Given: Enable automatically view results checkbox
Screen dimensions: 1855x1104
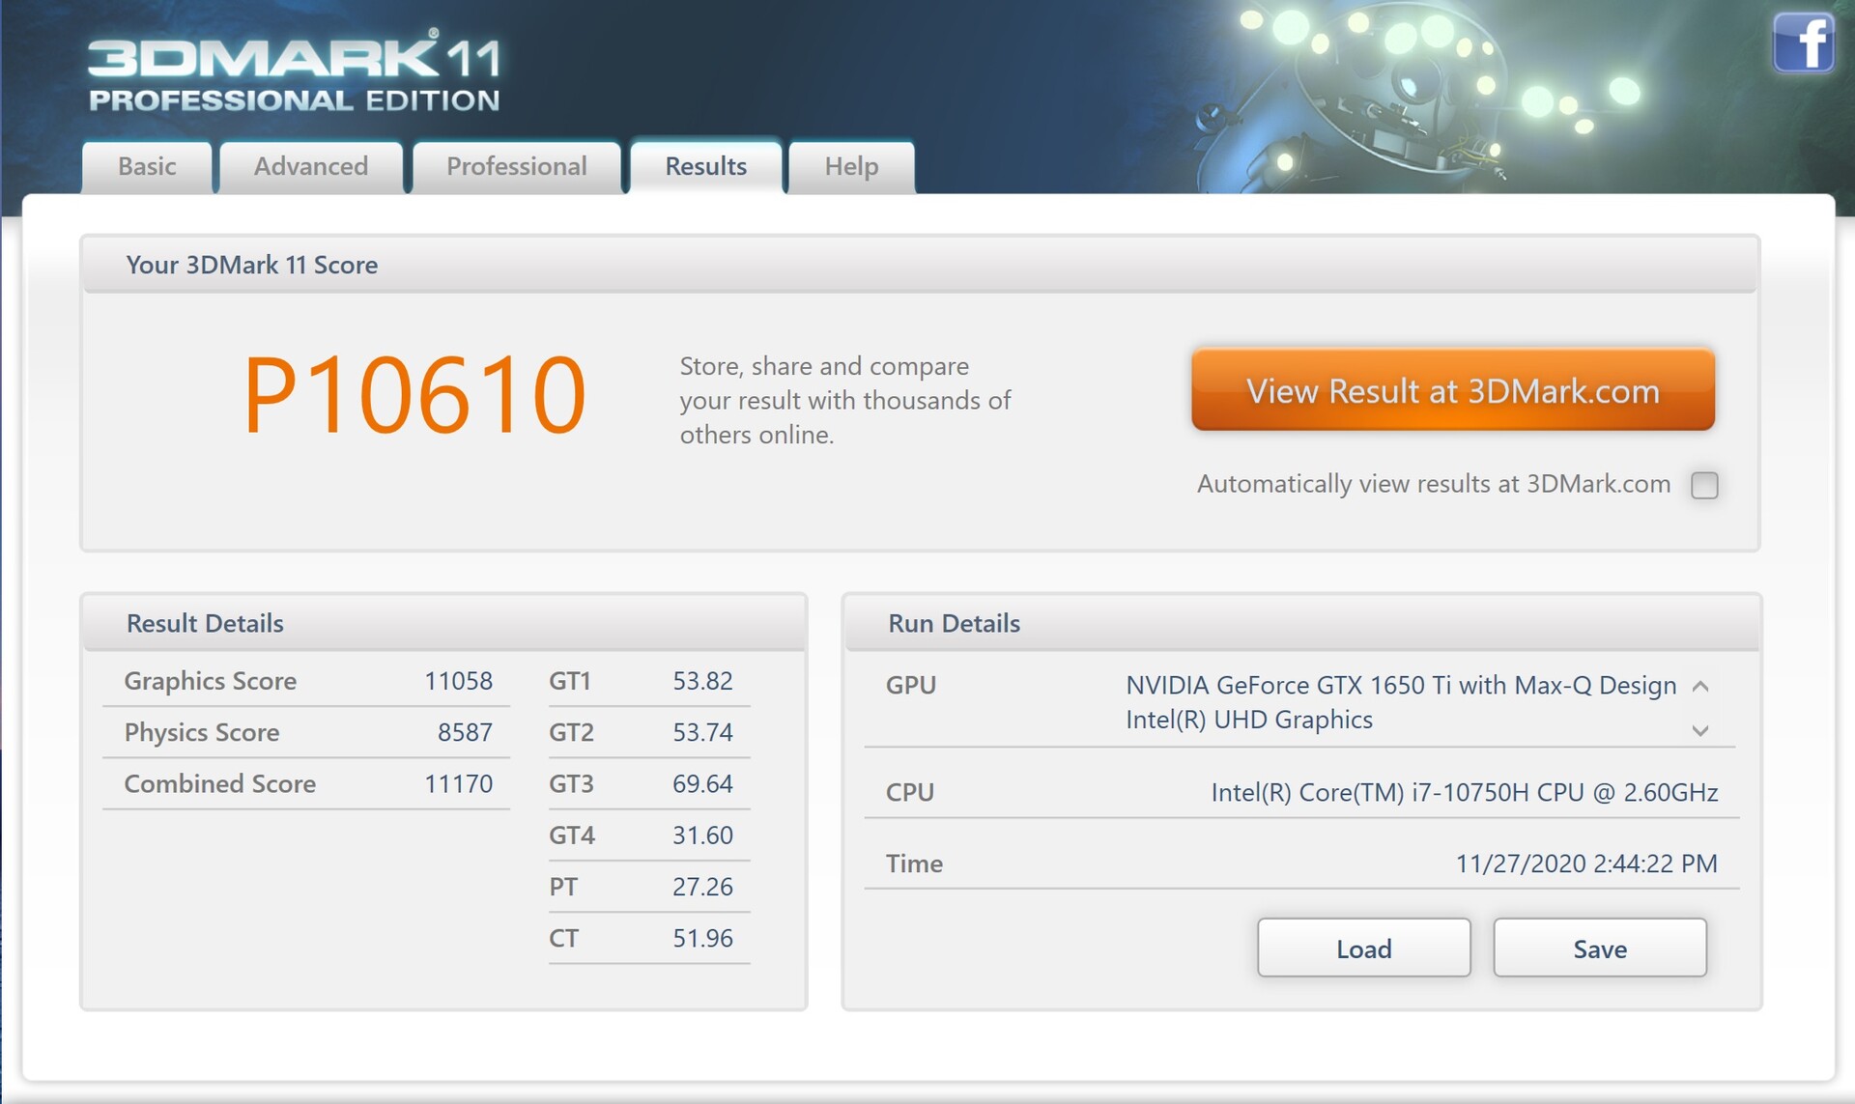Looking at the screenshot, I should point(1704,485).
